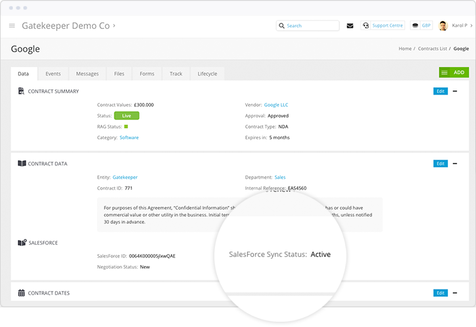Click the Negotiation Status value New
476x327 pixels.
pyautogui.click(x=145, y=267)
